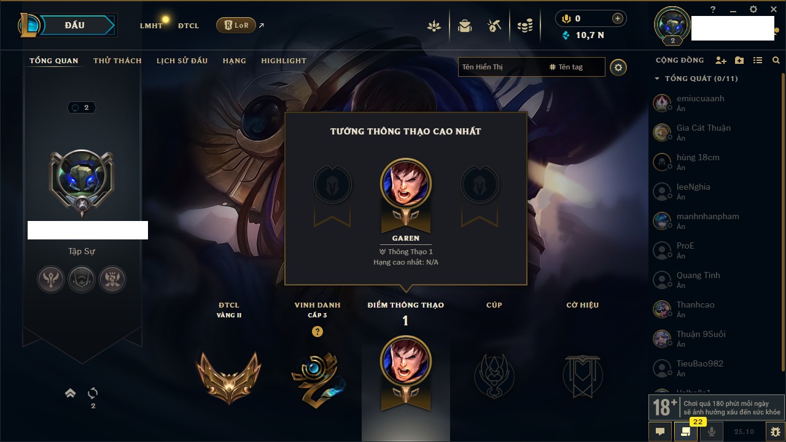Open the Store coins icon
The width and height of the screenshot is (786, 442).
pyautogui.click(x=524, y=26)
